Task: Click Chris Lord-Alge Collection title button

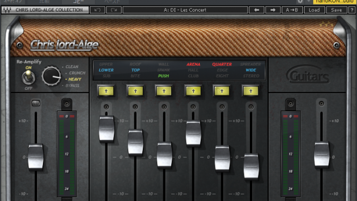Action: pos(45,10)
